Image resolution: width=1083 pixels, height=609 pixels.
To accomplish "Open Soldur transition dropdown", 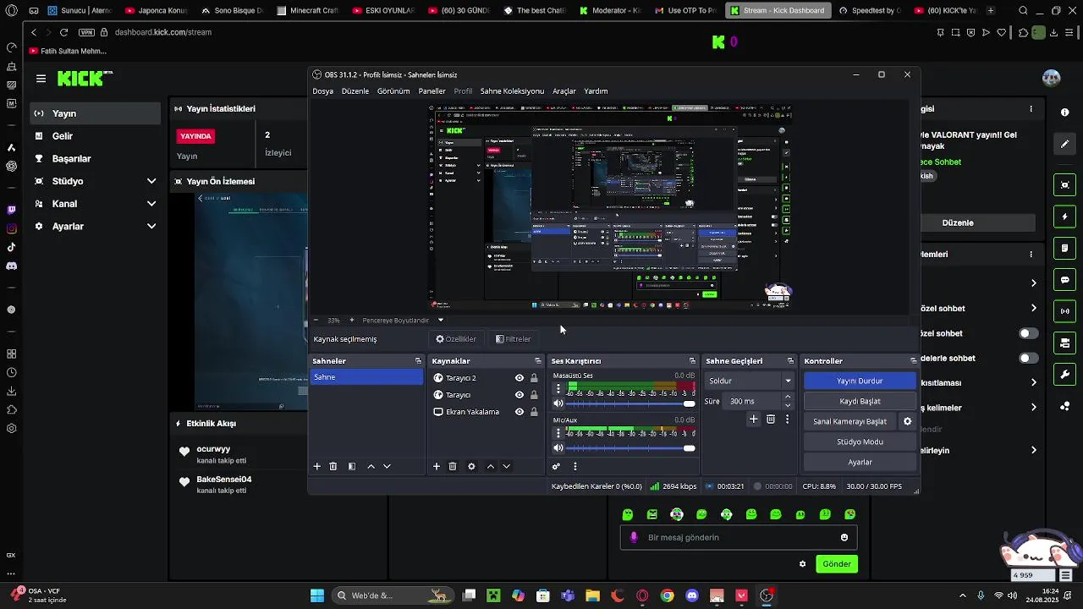I will point(750,381).
